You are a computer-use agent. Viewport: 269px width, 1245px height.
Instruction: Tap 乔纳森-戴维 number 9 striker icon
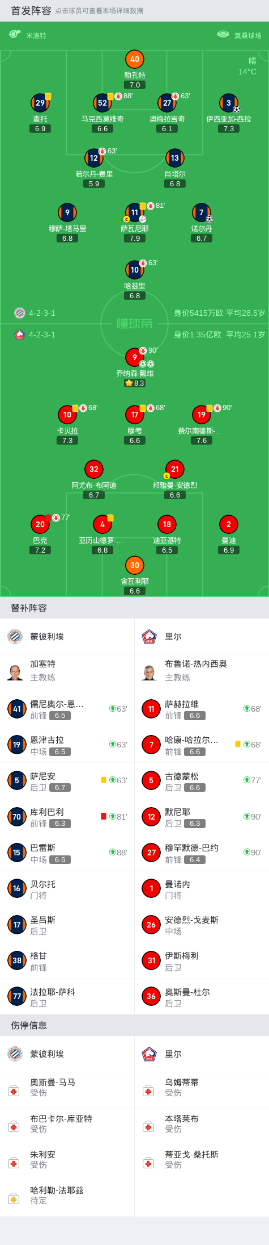point(135,357)
